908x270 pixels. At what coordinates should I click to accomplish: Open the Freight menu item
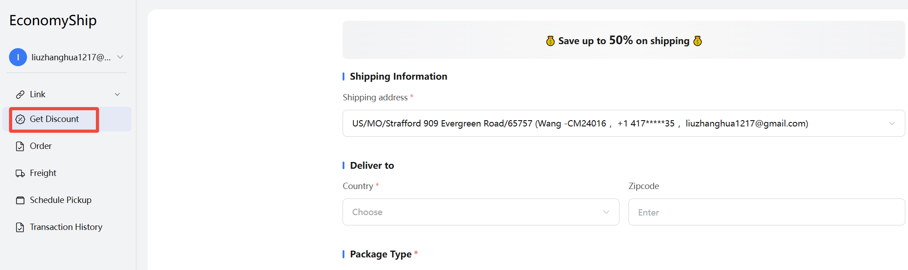(x=43, y=173)
